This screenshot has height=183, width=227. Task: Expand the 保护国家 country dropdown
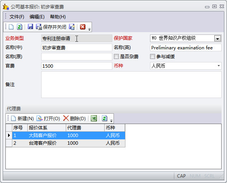[x=217, y=38]
